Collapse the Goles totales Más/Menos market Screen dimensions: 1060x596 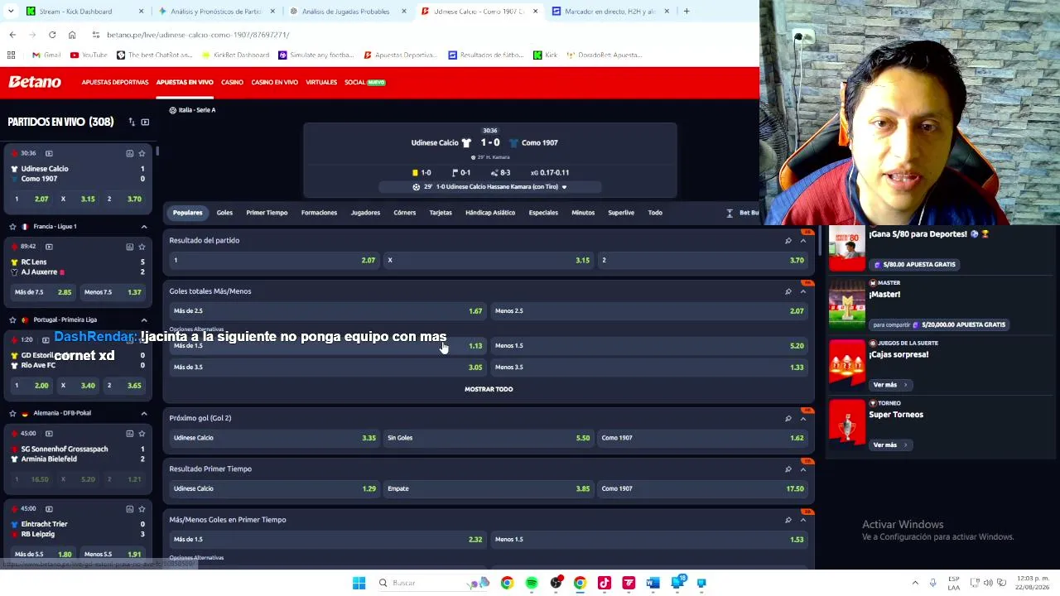pyautogui.click(x=802, y=291)
